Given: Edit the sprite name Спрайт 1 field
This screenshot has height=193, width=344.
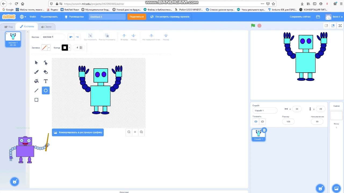Looking at the screenshot, I should (265, 110).
